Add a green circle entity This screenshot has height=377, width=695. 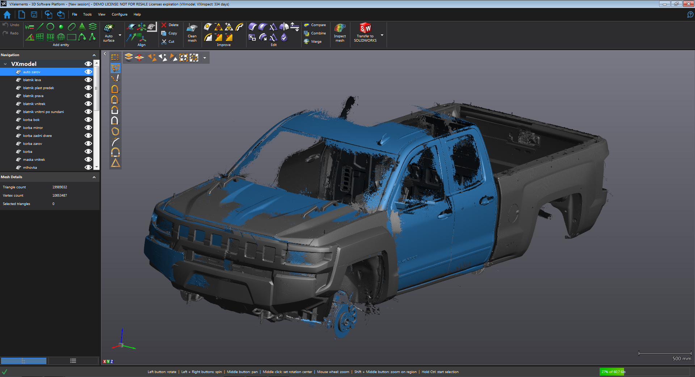point(50,26)
